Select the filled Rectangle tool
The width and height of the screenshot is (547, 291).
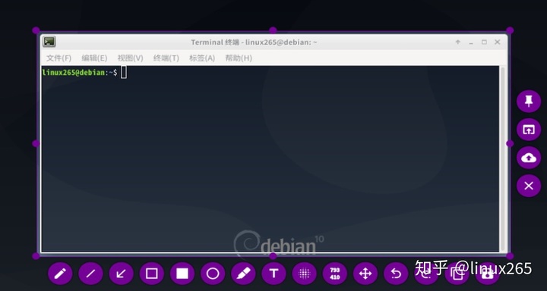pyautogui.click(x=182, y=274)
